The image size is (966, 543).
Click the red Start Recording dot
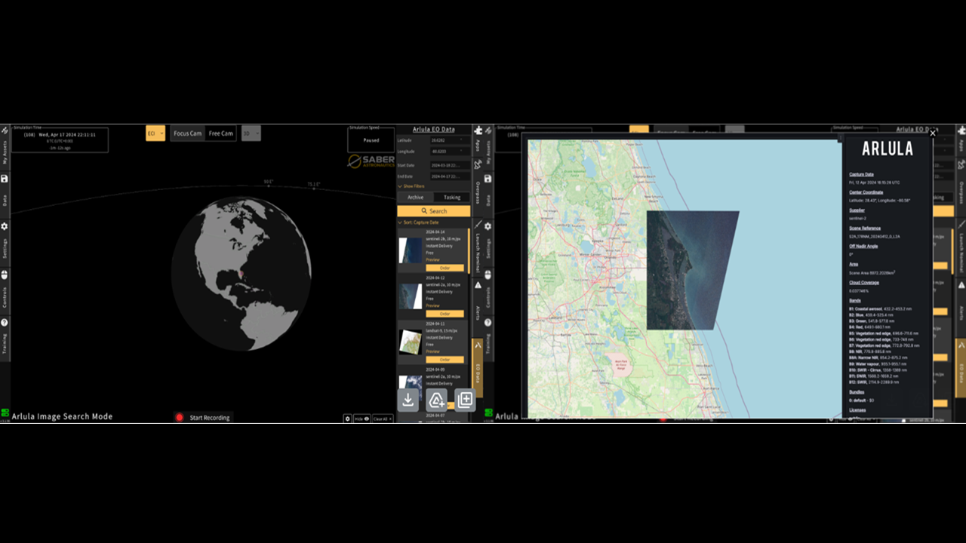pyautogui.click(x=180, y=417)
